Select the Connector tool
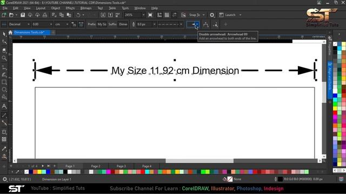Screen dimensions: 346x194 tap(4, 122)
